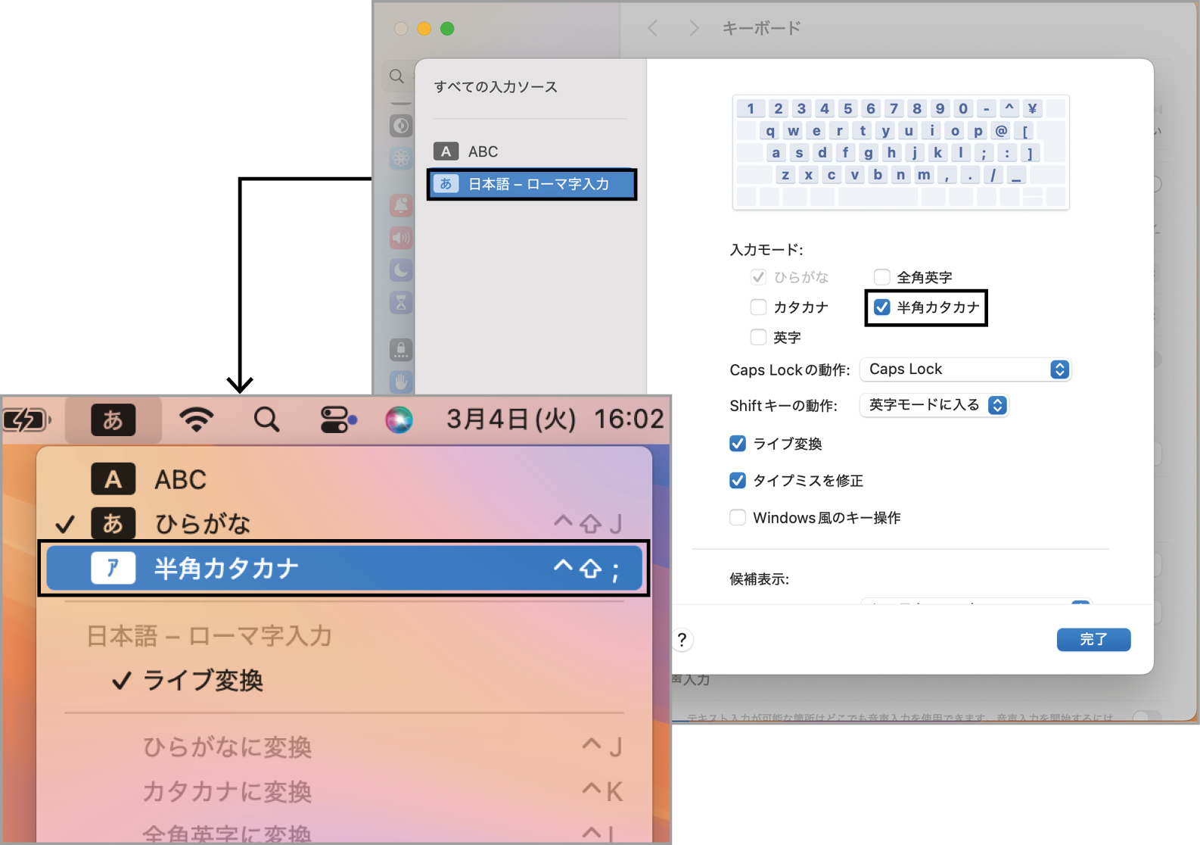Click the ? help button

(682, 640)
